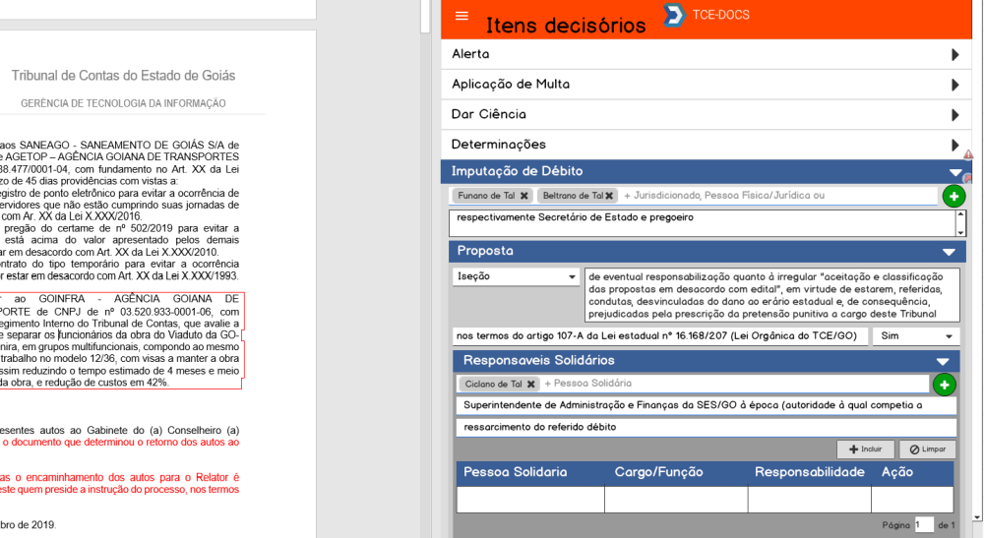Remove the Ciclano de Tal tag

(x=531, y=384)
